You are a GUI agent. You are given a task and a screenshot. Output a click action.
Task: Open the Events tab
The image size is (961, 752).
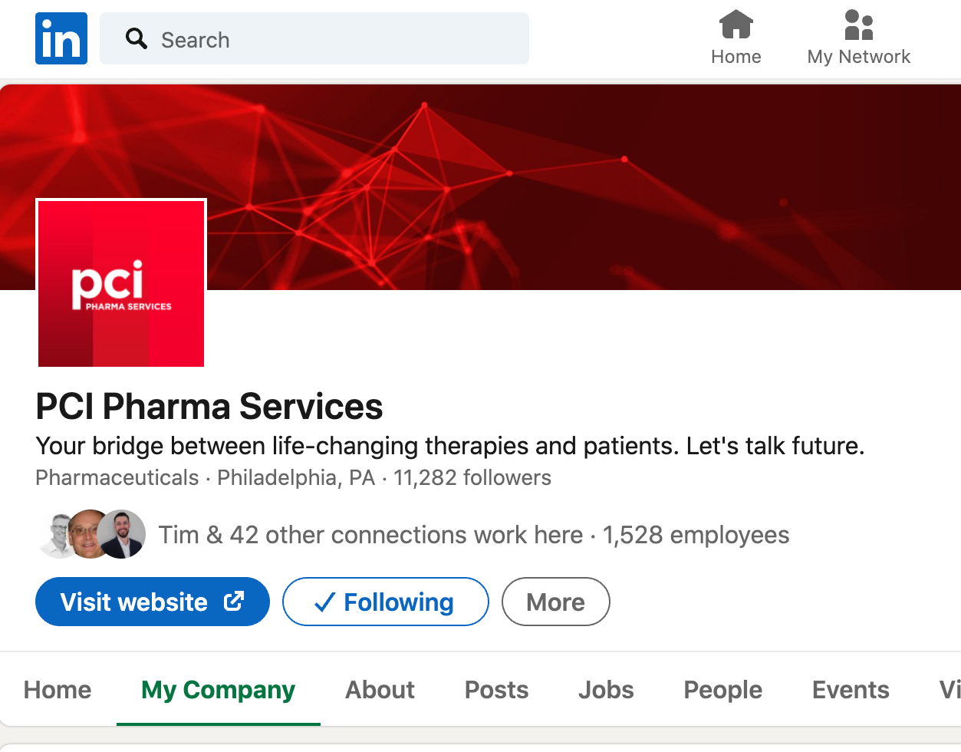click(x=851, y=690)
